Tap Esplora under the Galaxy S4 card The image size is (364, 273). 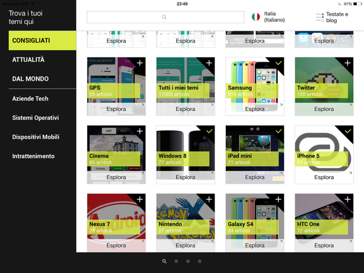(x=255, y=246)
